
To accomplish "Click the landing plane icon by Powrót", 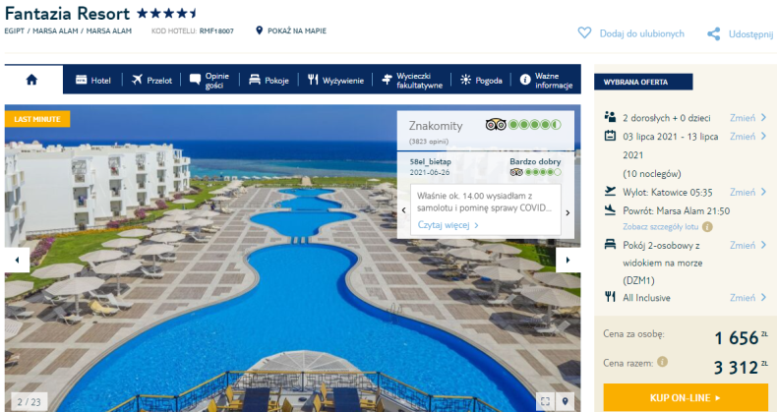I will point(610,210).
